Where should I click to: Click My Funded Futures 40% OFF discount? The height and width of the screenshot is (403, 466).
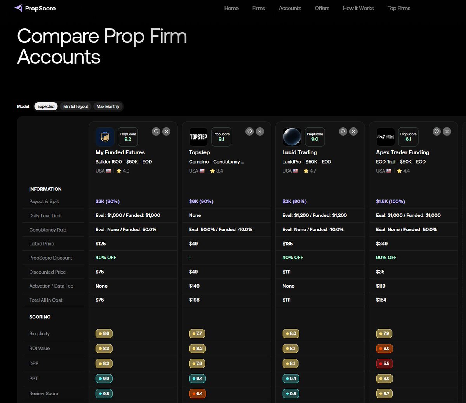coord(106,258)
